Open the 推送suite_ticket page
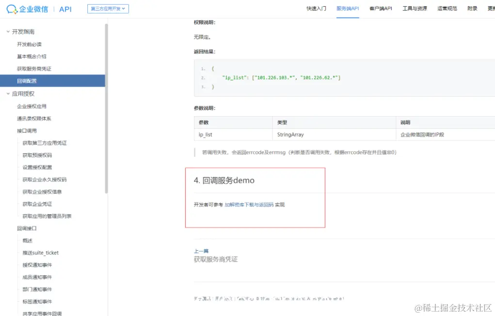This screenshot has width=495, height=316. (x=40, y=252)
